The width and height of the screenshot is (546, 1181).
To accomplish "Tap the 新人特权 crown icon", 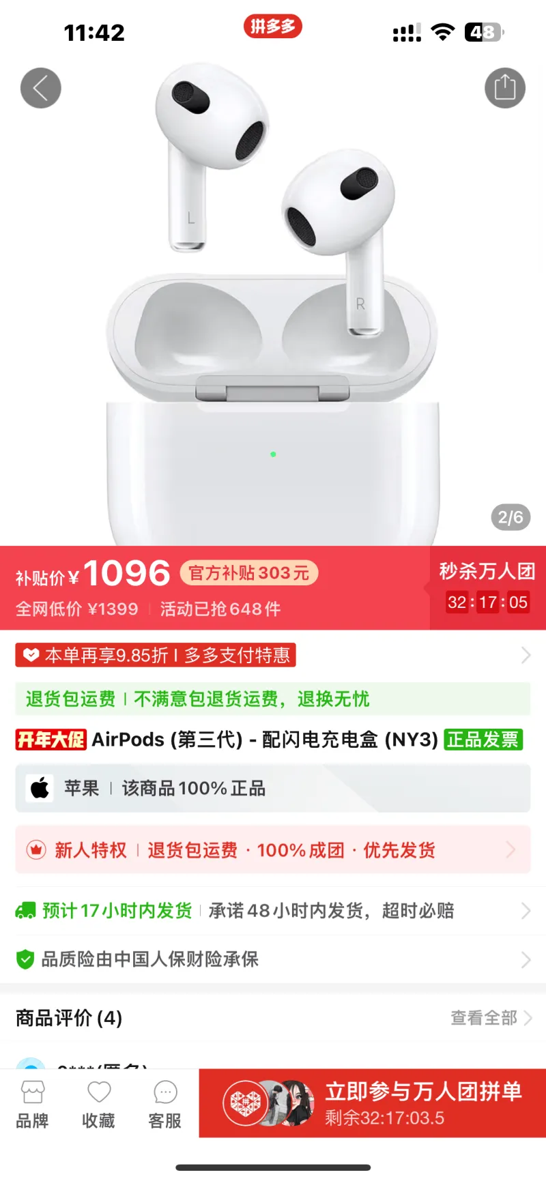I will 35,850.
